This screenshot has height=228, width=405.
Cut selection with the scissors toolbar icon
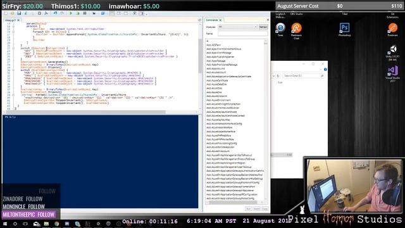pos(25,13)
